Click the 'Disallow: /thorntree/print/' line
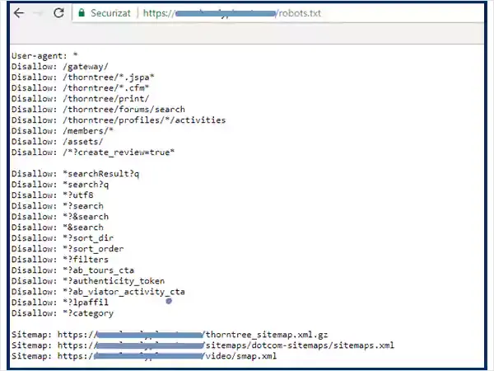 81,99
